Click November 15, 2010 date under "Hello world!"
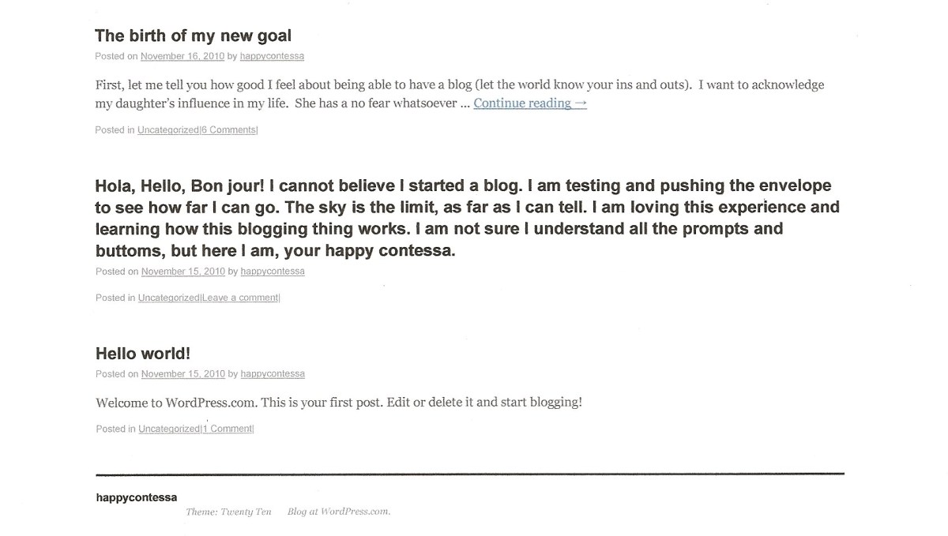 [x=183, y=373]
